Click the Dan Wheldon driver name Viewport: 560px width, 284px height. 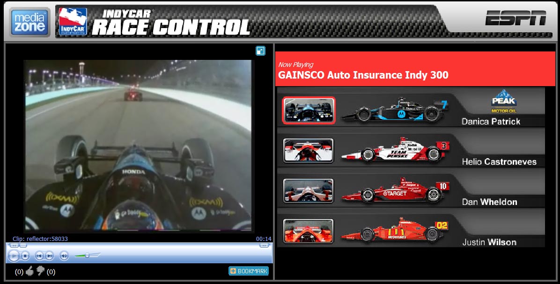(x=489, y=202)
